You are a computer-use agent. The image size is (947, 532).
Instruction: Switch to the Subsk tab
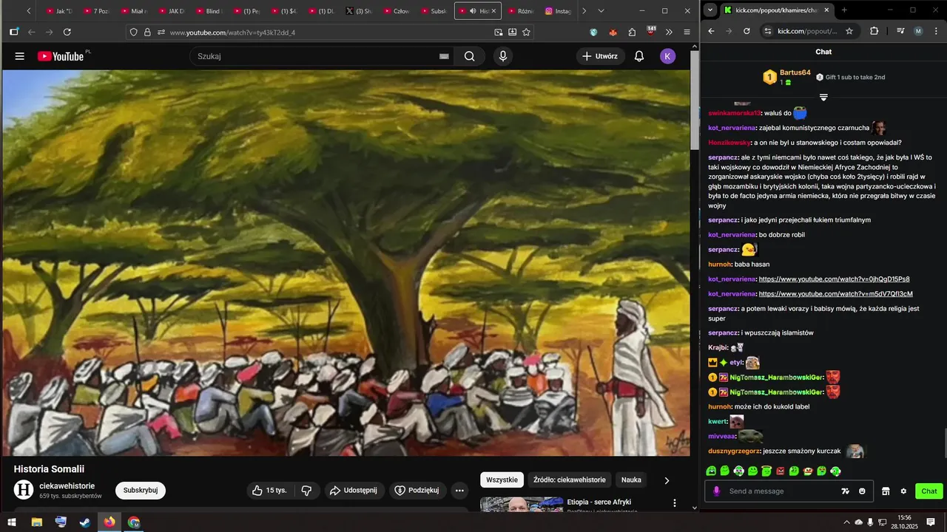point(434,11)
